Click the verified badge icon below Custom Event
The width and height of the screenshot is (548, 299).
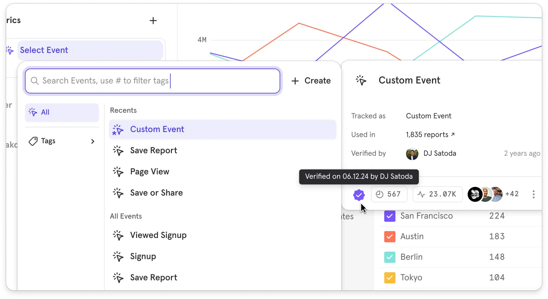(x=359, y=194)
